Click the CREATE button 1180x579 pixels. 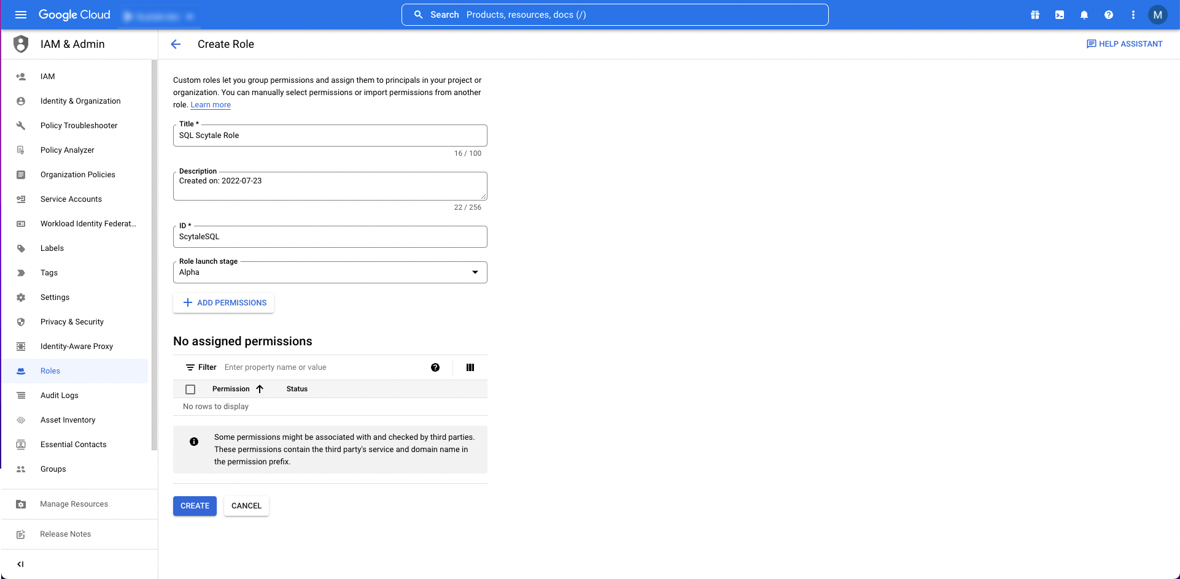tap(195, 506)
